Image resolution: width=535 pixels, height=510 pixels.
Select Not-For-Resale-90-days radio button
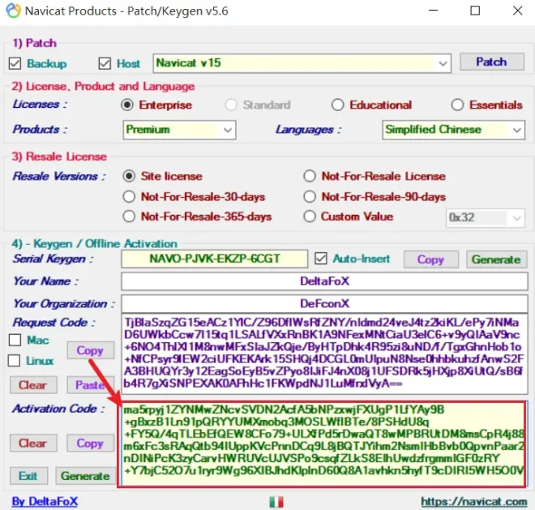pos(310,197)
